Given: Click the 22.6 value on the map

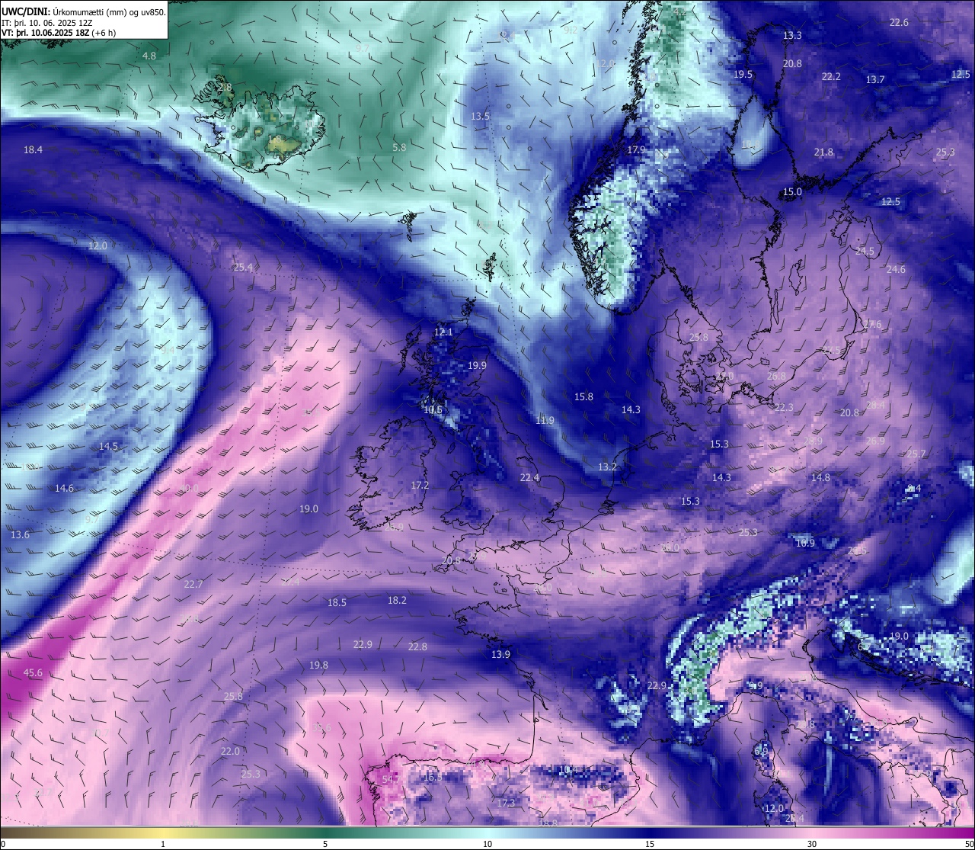Looking at the screenshot, I should [x=899, y=23].
